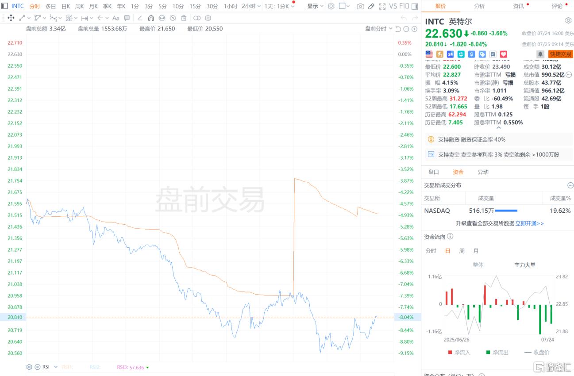Open RSI indicator settings gear

tap(29, 367)
